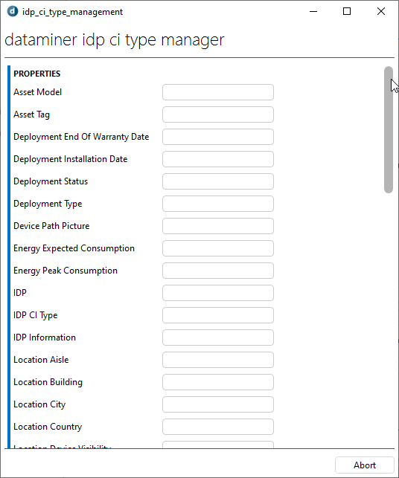The height and width of the screenshot is (478, 399).
Task: Minimize the idp_ci_type_management window
Action: pyautogui.click(x=313, y=12)
